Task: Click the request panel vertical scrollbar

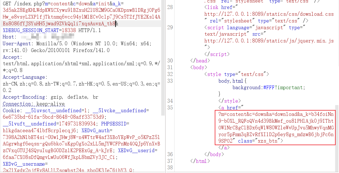Action: point(163,56)
